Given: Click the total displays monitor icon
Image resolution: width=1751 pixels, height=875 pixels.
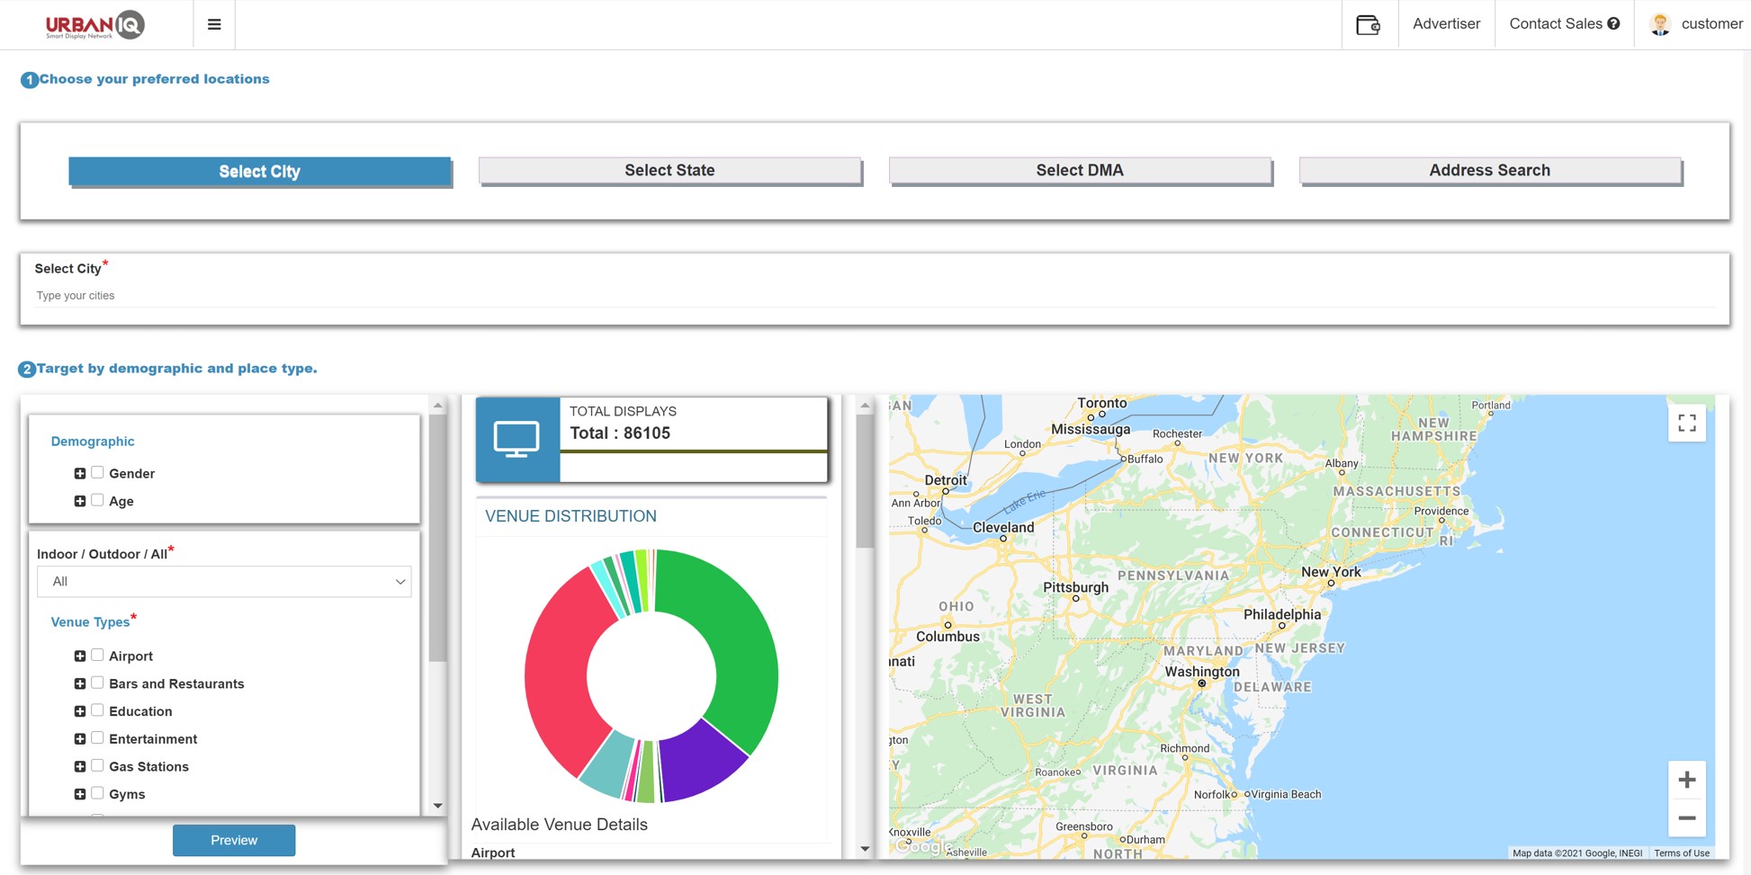Looking at the screenshot, I should (516, 439).
